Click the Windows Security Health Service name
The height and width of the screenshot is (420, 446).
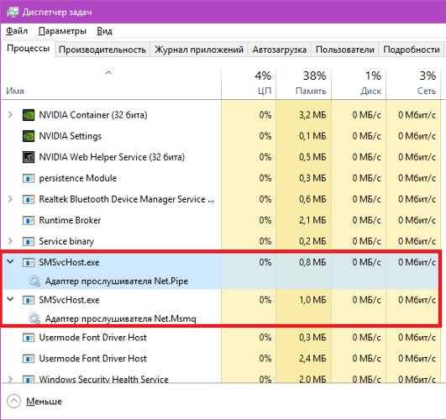point(103,380)
